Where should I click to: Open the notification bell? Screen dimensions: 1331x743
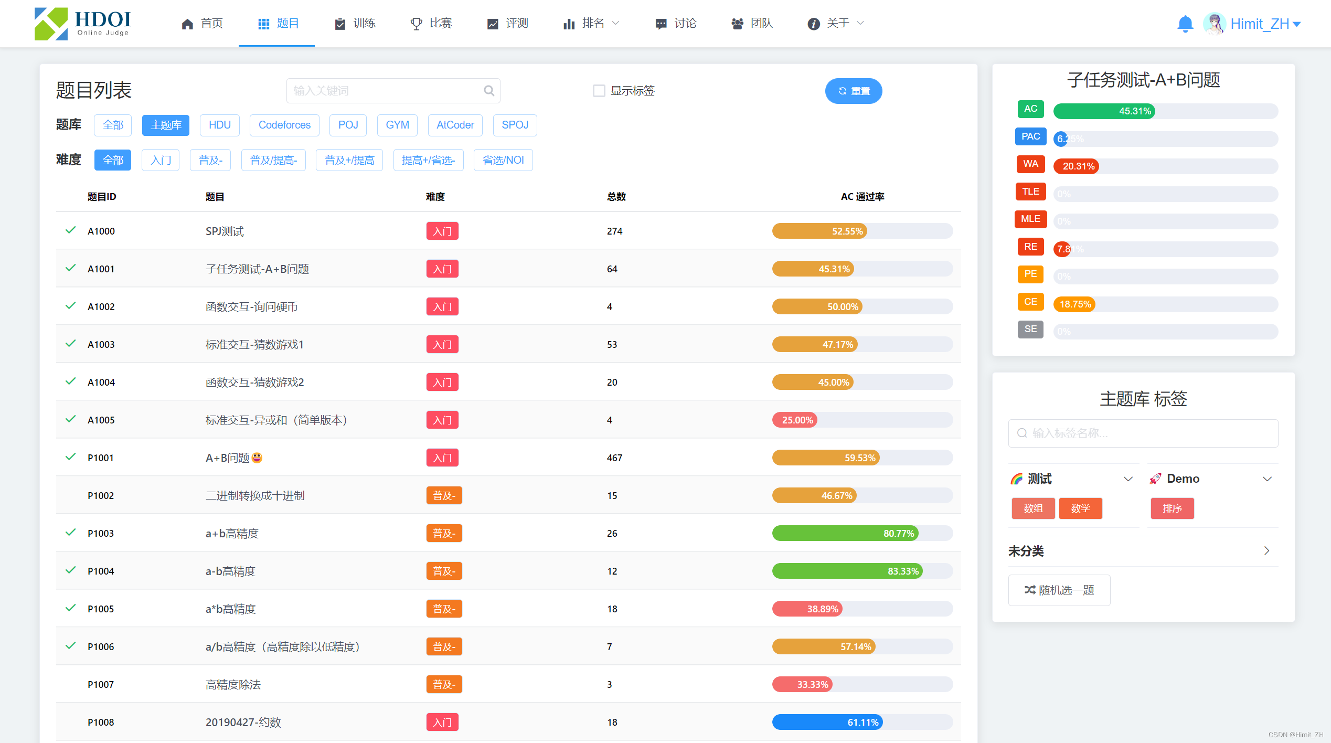(1186, 24)
